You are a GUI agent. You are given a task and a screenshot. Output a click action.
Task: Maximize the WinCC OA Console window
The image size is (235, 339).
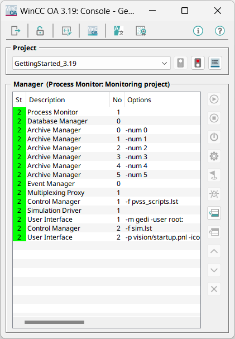(x=185, y=11)
